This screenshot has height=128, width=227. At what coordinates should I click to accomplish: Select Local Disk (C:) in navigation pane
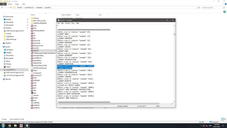coord(10,70)
